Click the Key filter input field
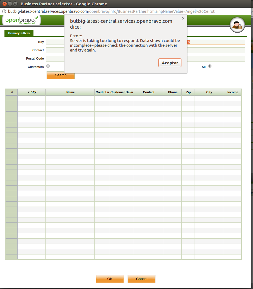The image size is (253, 289). tap(55, 42)
